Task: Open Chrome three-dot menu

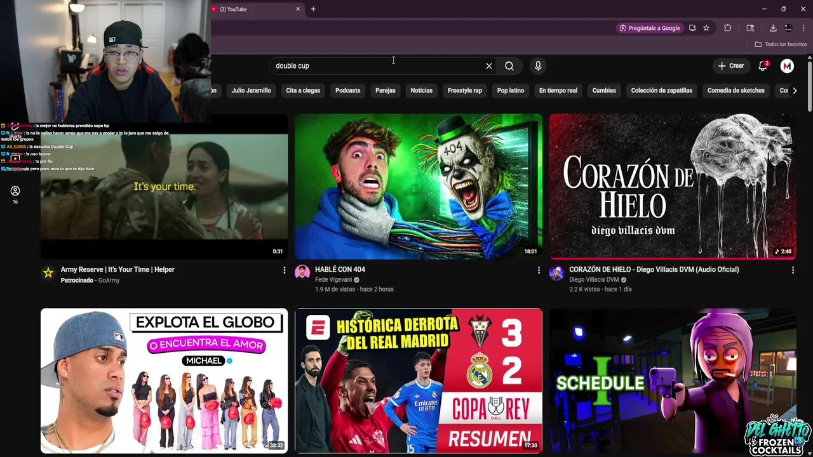Action: tap(804, 28)
